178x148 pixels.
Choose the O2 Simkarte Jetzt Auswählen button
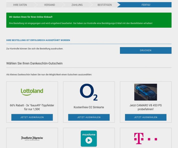pyautogui.click(x=89, y=117)
